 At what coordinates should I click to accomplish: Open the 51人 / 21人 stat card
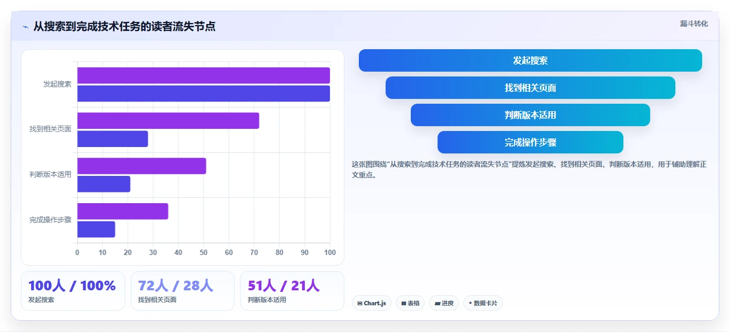pyautogui.click(x=292, y=291)
